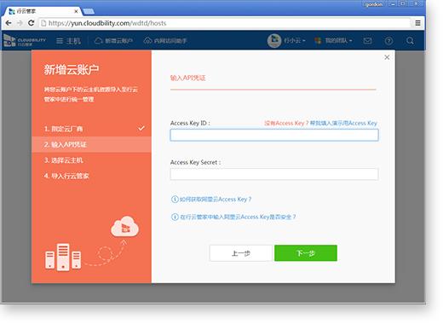Expand the 我的团队 team dropdown
The width and height of the screenshot is (443, 336).
coord(338,41)
